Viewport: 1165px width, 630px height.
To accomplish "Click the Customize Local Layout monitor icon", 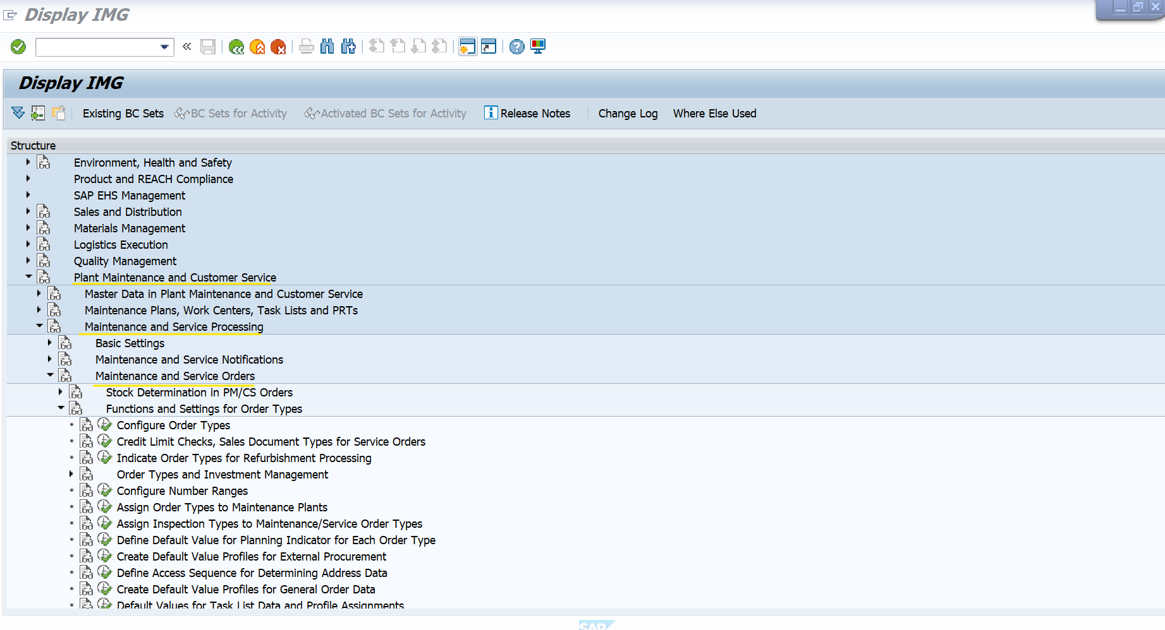I will tap(538, 47).
